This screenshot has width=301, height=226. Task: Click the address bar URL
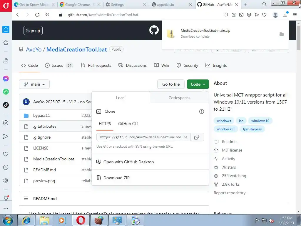[103, 15]
